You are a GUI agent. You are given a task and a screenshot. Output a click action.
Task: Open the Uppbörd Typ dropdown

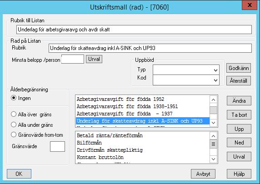186,70
